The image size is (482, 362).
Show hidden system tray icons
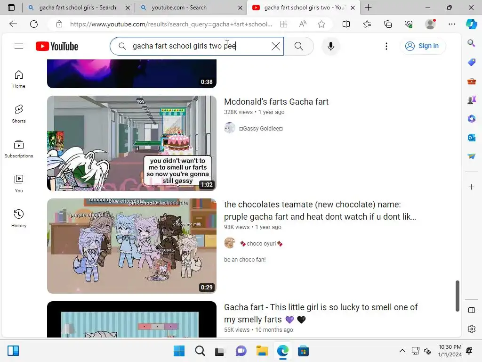[x=402, y=351]
